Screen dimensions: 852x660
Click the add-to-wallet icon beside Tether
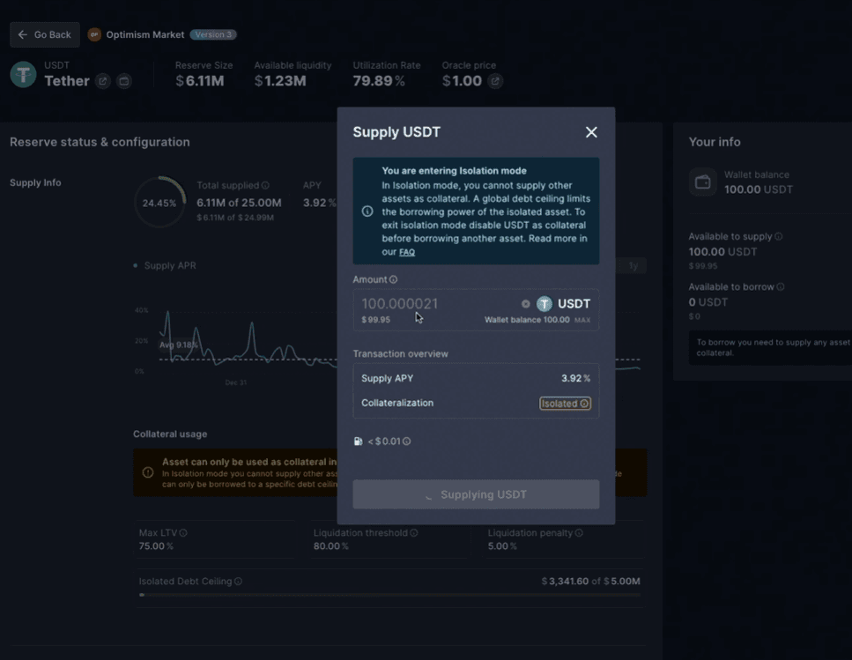click(124, 81)
